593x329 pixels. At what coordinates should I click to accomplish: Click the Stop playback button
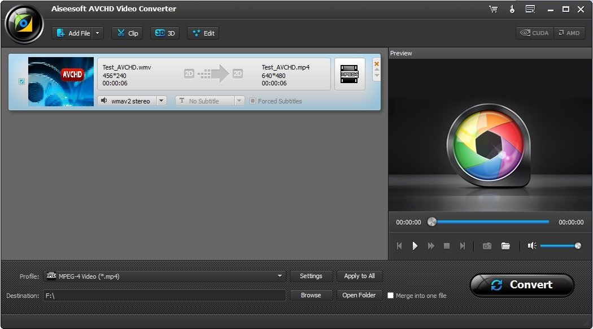click(x=447, y=246)
